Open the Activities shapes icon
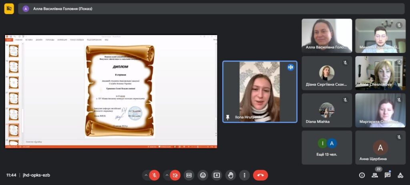Screen dimensions: 410x185 click(400, 175)
